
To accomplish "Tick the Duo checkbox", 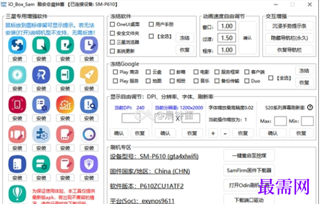I will click(x=247, y=81).
